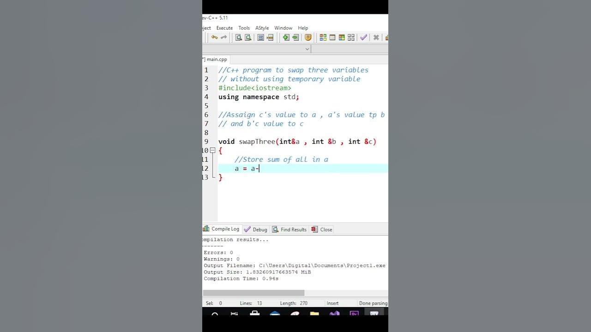Click the horizontal scrollbar in compile log
Viewport: 591px width, 332px height.
point(253,293)
